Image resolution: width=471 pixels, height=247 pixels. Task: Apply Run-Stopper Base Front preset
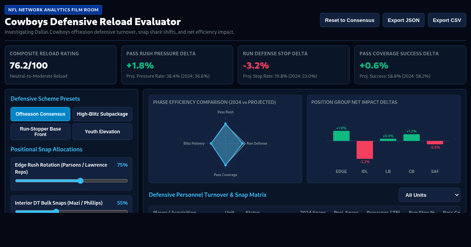coord(40,132)
